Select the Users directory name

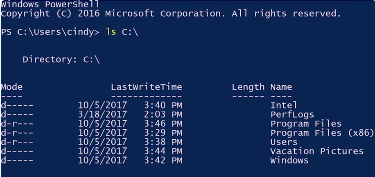[x=284, y=142]
